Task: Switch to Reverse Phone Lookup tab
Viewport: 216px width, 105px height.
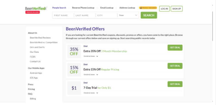Action: pyautogui.click(x=83, y=8)
